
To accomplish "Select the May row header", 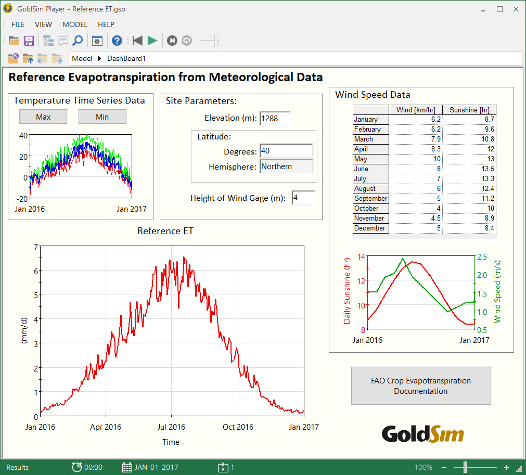I will [370, 159].
